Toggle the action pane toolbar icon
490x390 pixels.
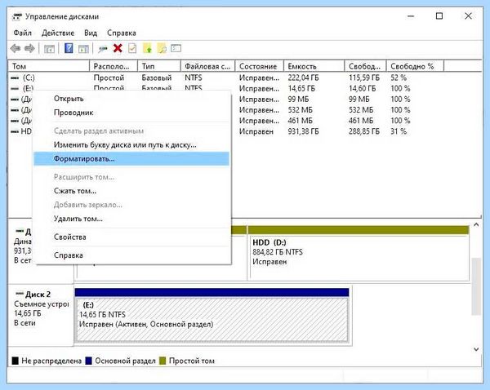pyautogui.click(x=83, y=49)
